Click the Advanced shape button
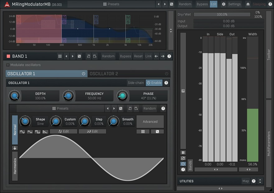This screenshot has height=193, width=274. point(150,122)
